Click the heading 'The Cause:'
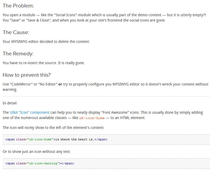Image resolution: width=213 pixels, height=171 pixels. click(16, 32)
